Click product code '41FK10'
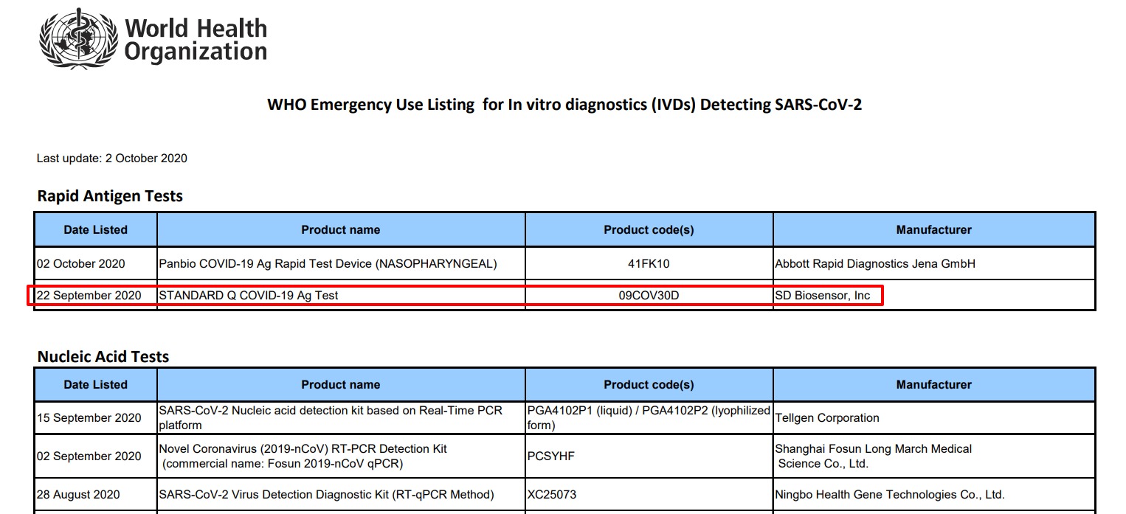Viewport: 1126px width, 514px height. click(x=649, y=264)
